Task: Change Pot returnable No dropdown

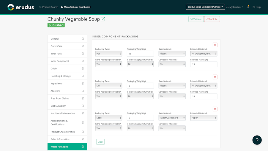Action: tap(140, 64)
